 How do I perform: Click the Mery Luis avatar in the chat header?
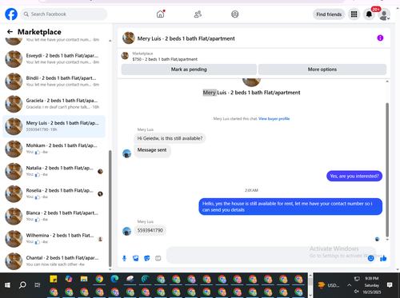point(129,38)
